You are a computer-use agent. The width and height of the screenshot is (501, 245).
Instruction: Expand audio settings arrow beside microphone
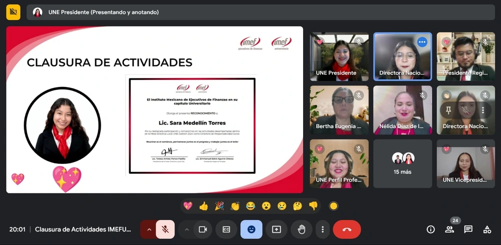pyautogui.click(x=149, y=229)
